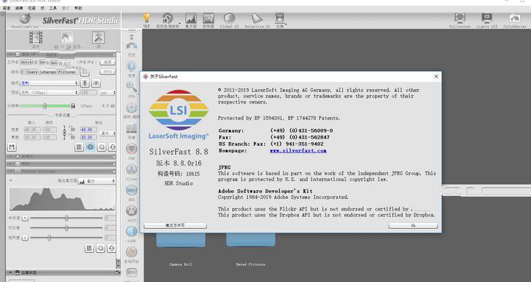The height and width of the screenshot is (282, 531).
Task: Toggle the height proportion lock
Action: 71,136
